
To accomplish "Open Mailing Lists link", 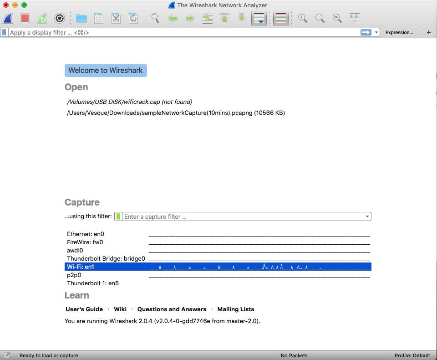I will [236, 309].
